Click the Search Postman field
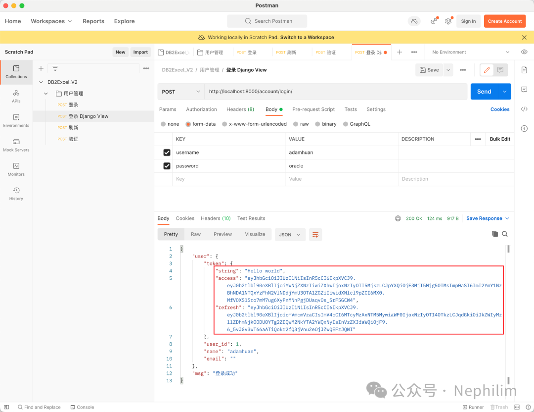The width and height of the screenshot is (534, 412). pyautogui.click(x=267, y=21)
